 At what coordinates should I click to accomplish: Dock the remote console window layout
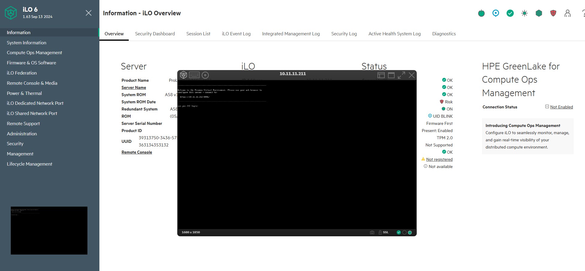[x=381, y=75]
